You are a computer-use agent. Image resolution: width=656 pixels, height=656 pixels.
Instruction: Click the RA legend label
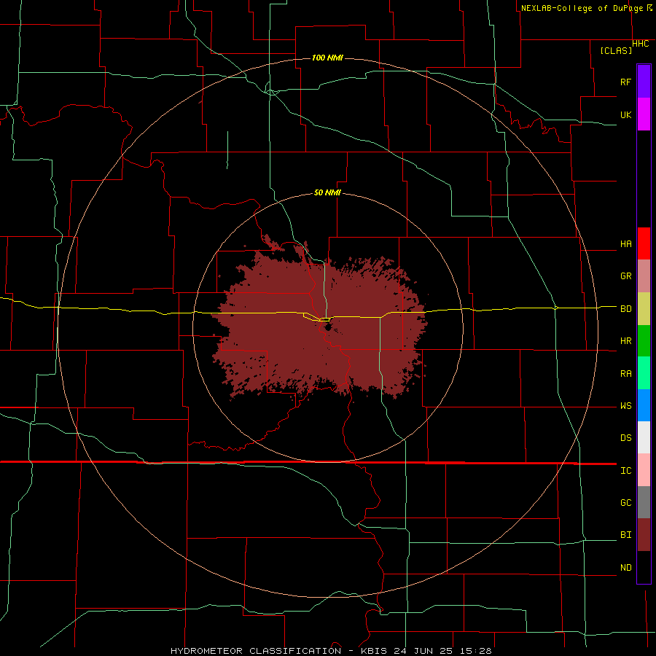[x=625, y=374]
